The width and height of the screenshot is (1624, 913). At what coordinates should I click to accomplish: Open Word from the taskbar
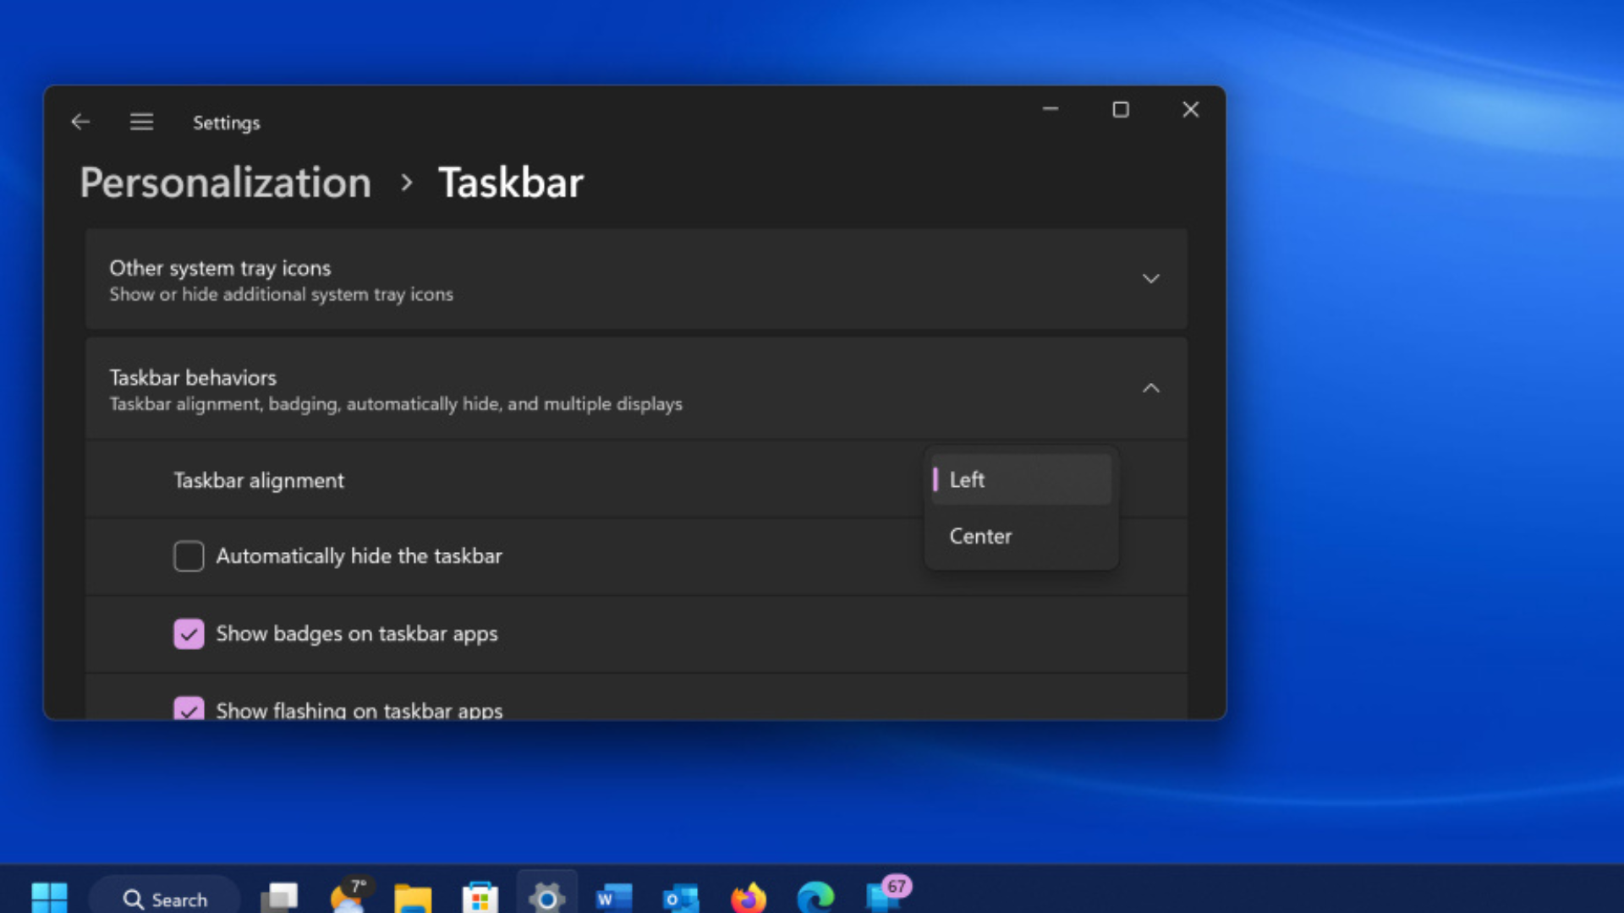(614, 898)
